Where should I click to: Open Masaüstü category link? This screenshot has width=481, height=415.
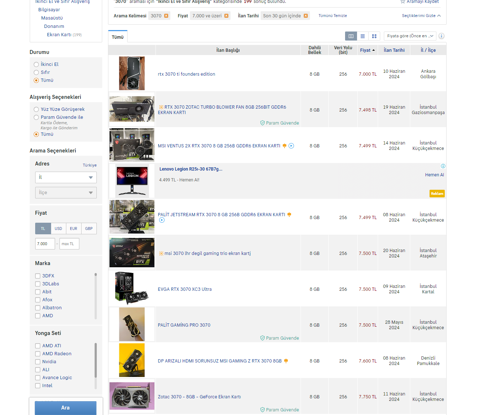(x=52, y=18)
